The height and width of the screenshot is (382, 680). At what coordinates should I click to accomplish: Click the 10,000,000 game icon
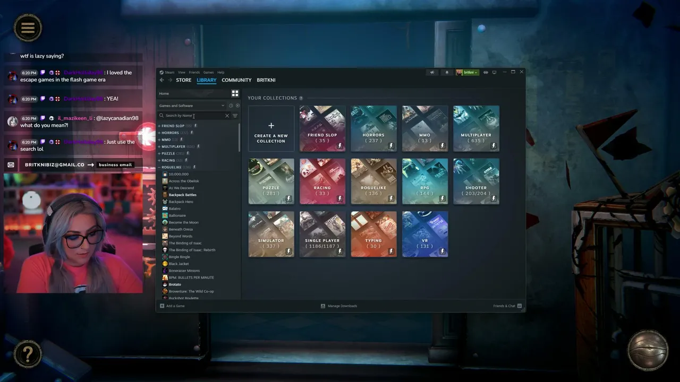tap(165, 174)
